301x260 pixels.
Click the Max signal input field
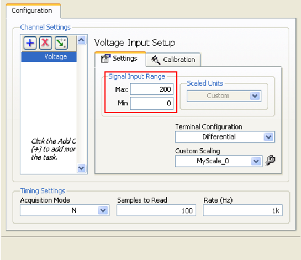click(152, 89)
